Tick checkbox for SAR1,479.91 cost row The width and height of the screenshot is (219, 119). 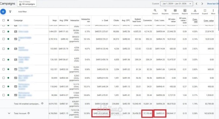tap(4, 95)
